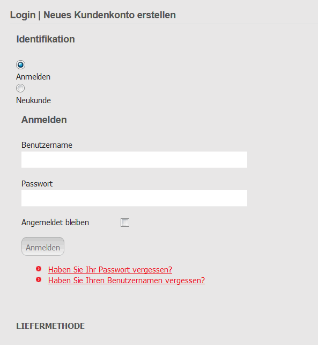Select the Neukunde radio button
The image size is (318, 345).
point(20,88)
